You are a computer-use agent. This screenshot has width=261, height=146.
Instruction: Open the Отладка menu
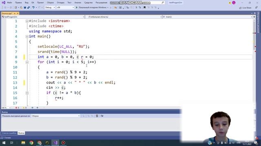pyautogui.click(x=60, y=3)
